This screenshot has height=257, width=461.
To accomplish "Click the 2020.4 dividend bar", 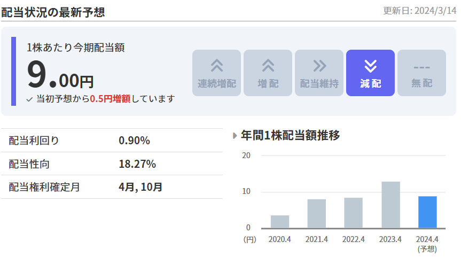I will [x=280, y=222].
